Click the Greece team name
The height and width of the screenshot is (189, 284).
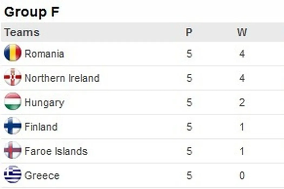[x=42, y=175]
